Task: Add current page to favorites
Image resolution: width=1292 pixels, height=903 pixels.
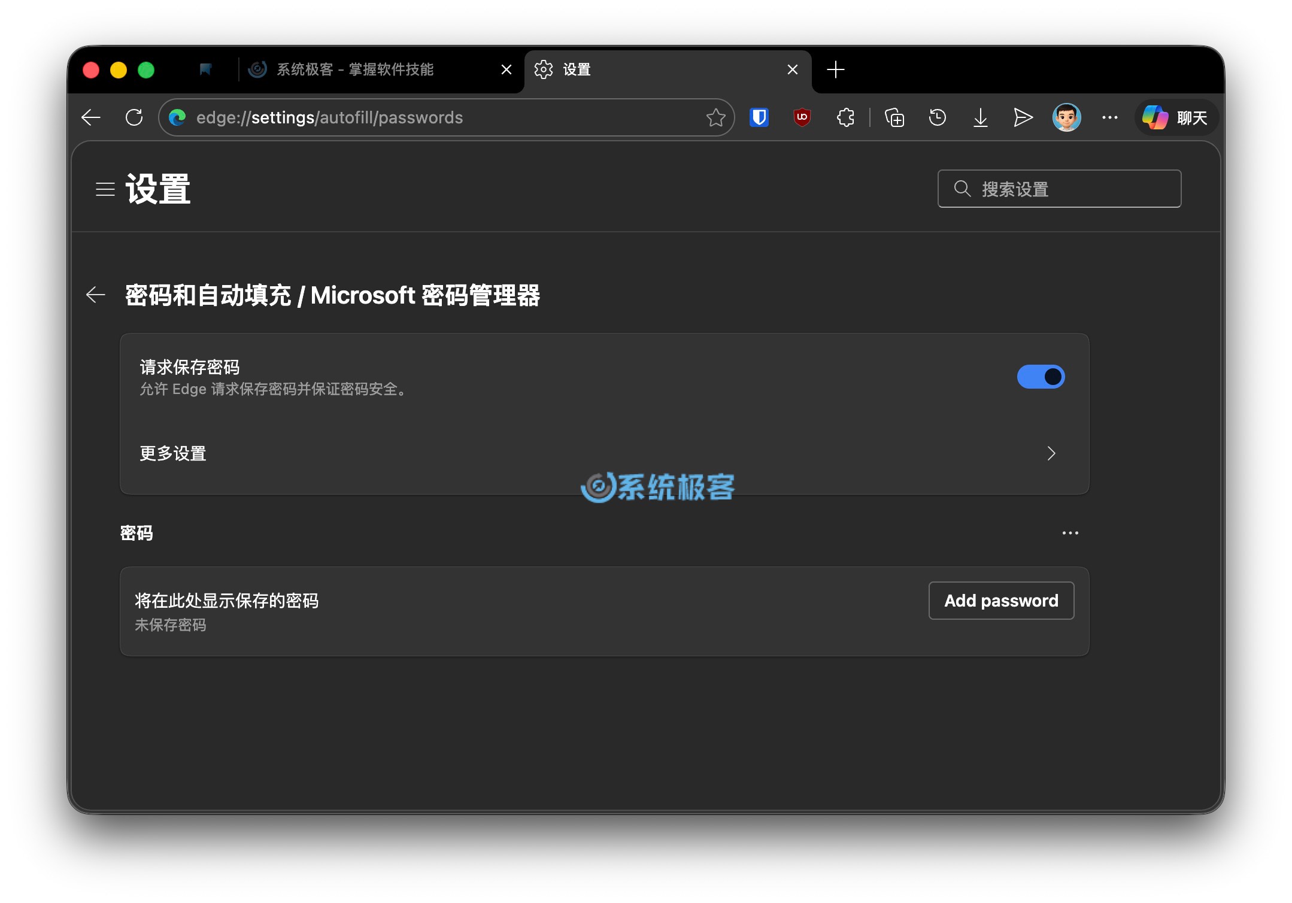Action: coord(716,117)
